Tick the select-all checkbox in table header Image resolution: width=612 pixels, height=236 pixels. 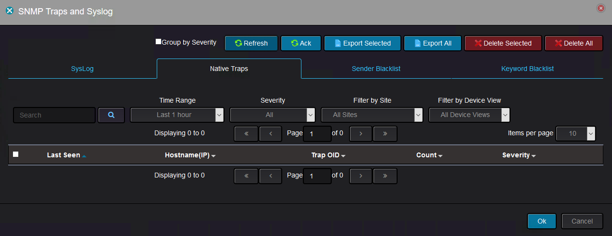(16, 154)
